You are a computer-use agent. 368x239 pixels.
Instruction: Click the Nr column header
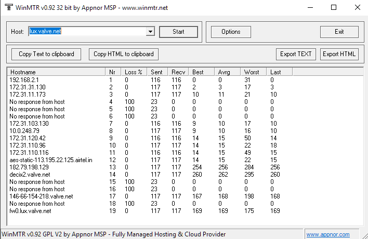113,72
